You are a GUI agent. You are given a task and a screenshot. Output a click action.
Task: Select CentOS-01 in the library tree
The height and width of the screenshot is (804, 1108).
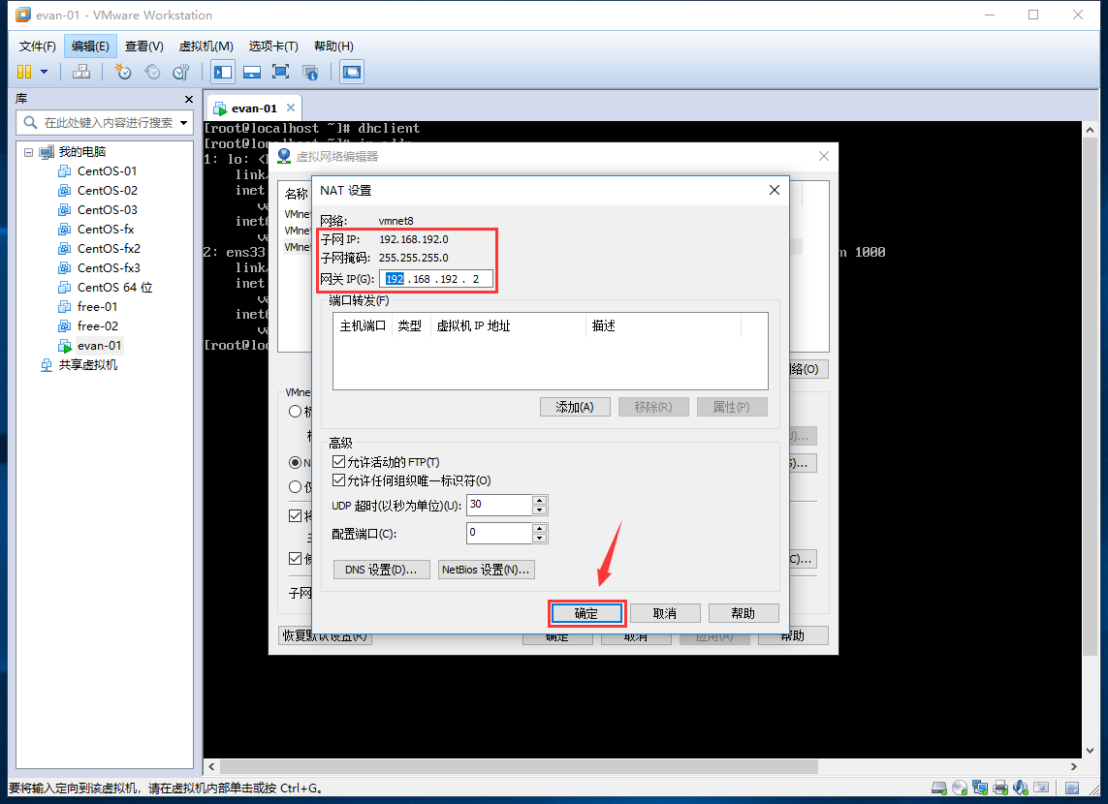click(x=107, y=170)
